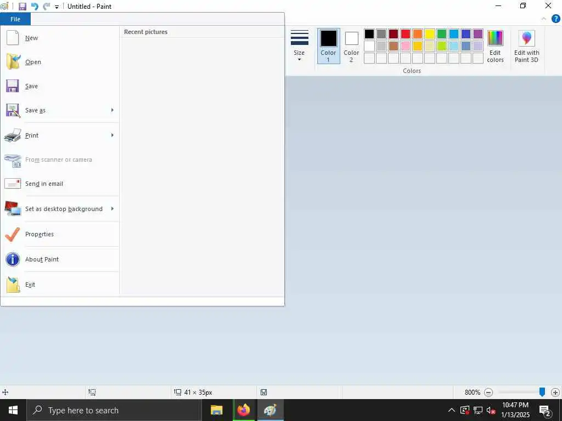Expand the Print submenu arrow

(x=112, y=135)
